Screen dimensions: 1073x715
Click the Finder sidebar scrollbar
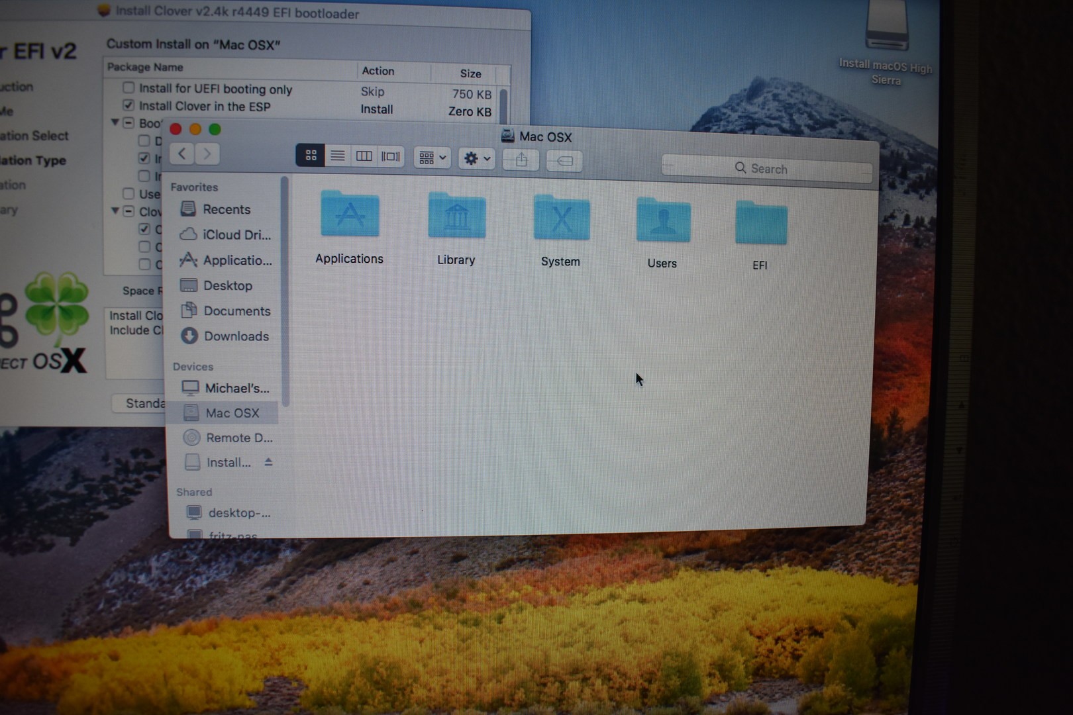pos(285,291)
